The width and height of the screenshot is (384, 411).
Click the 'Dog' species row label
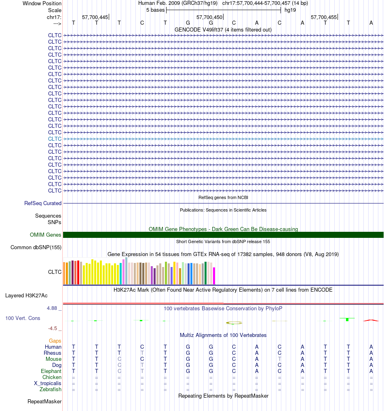pos(57,365)
